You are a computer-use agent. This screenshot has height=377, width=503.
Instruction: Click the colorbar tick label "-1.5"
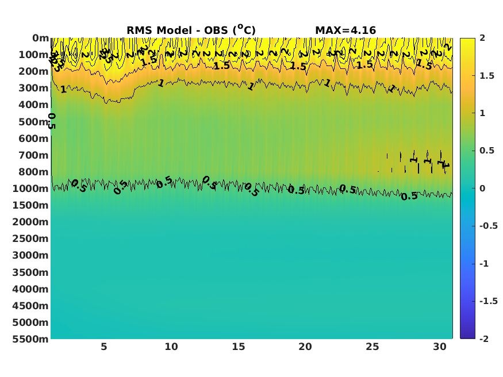coord(489,301)
